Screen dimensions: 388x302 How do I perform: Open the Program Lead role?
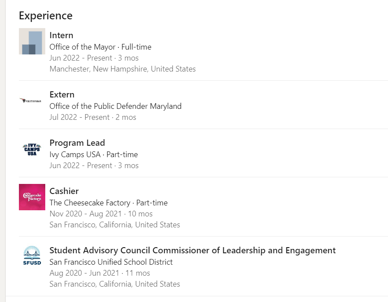[77, 143]
